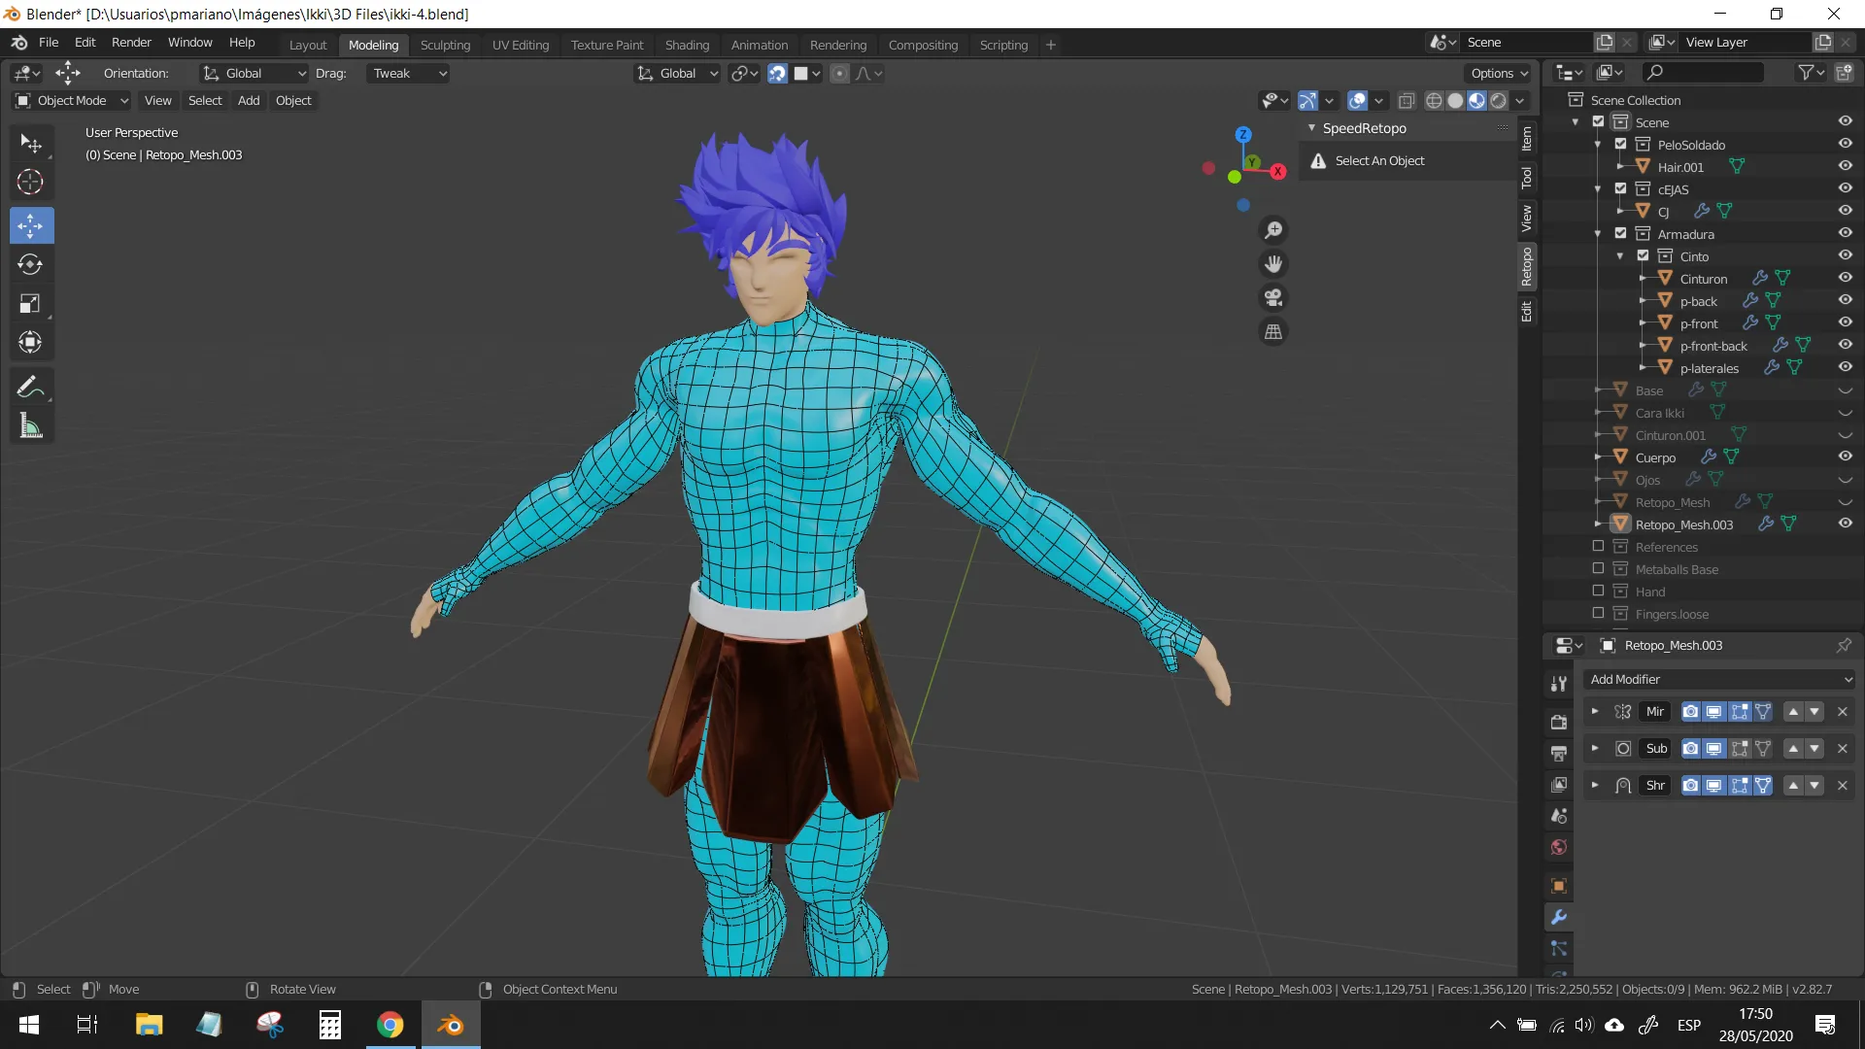Enable the Metaballs Base collection
The width and height of the screenshot is (1865, 1049).
click(x=1598, y=568)
